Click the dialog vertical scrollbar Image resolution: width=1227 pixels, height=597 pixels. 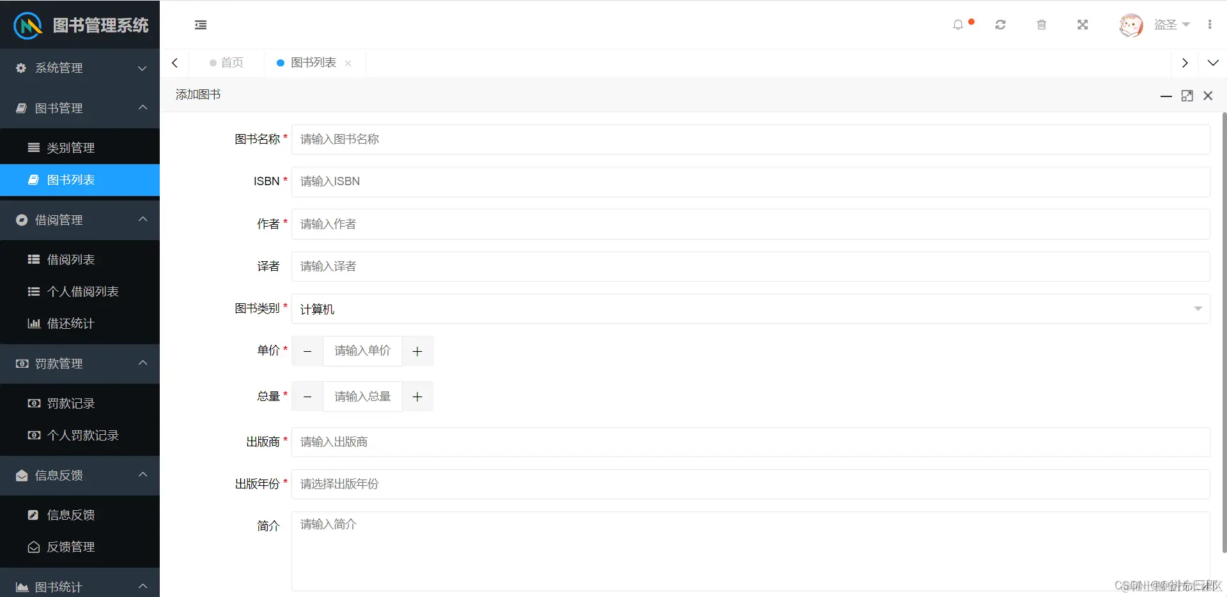[1224, 332]
